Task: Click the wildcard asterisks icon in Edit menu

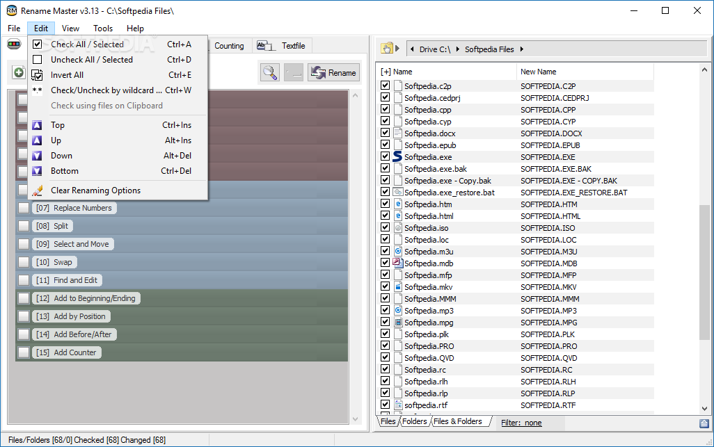Action: [x=38, y=90]
